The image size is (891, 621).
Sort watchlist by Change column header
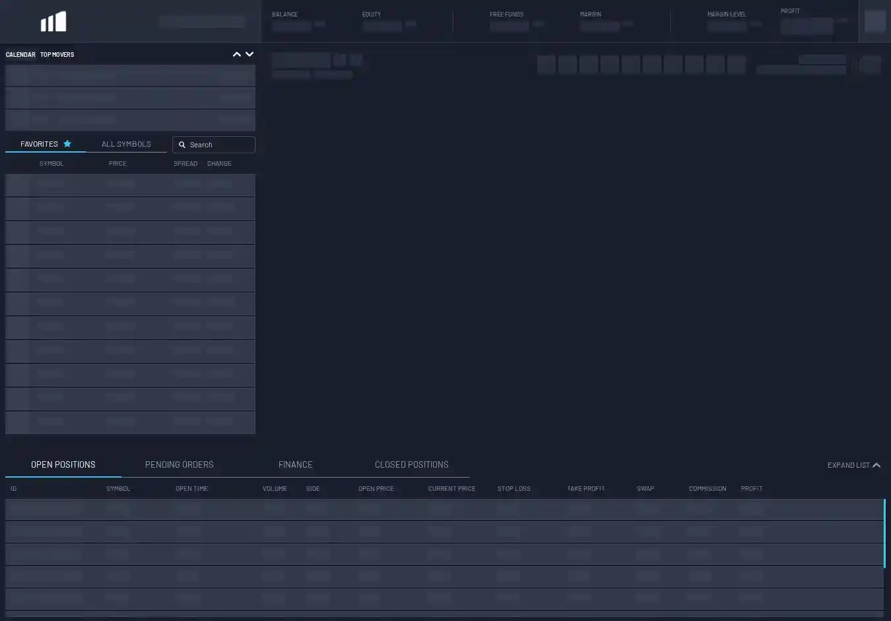[219, 164]
